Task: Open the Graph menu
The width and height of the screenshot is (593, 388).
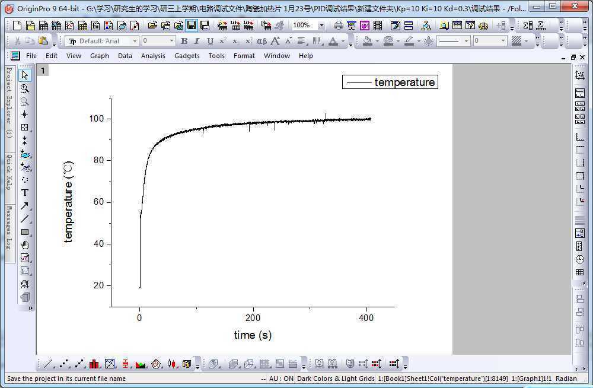Action: (100, 56)
